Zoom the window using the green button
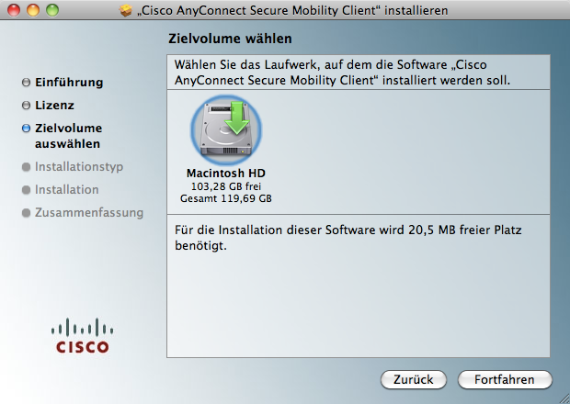This screenshot has width=570, height=404. coord(51,11)
